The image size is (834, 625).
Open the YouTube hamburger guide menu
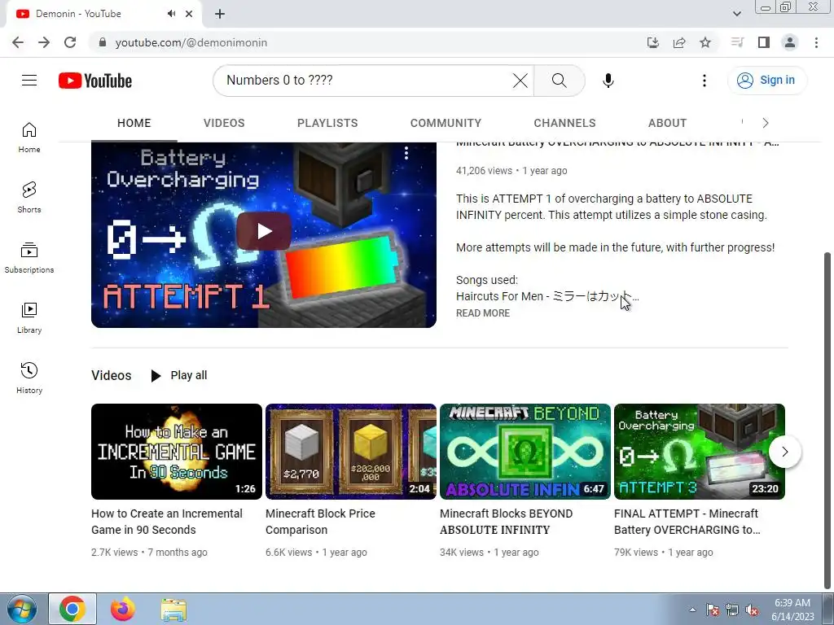[29, 81]
